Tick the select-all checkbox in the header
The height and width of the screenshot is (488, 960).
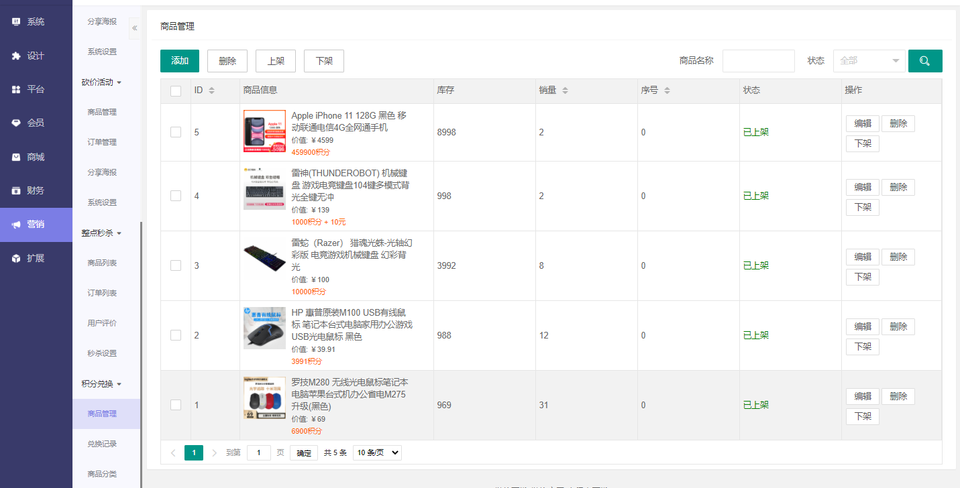[x=176, y=91]
